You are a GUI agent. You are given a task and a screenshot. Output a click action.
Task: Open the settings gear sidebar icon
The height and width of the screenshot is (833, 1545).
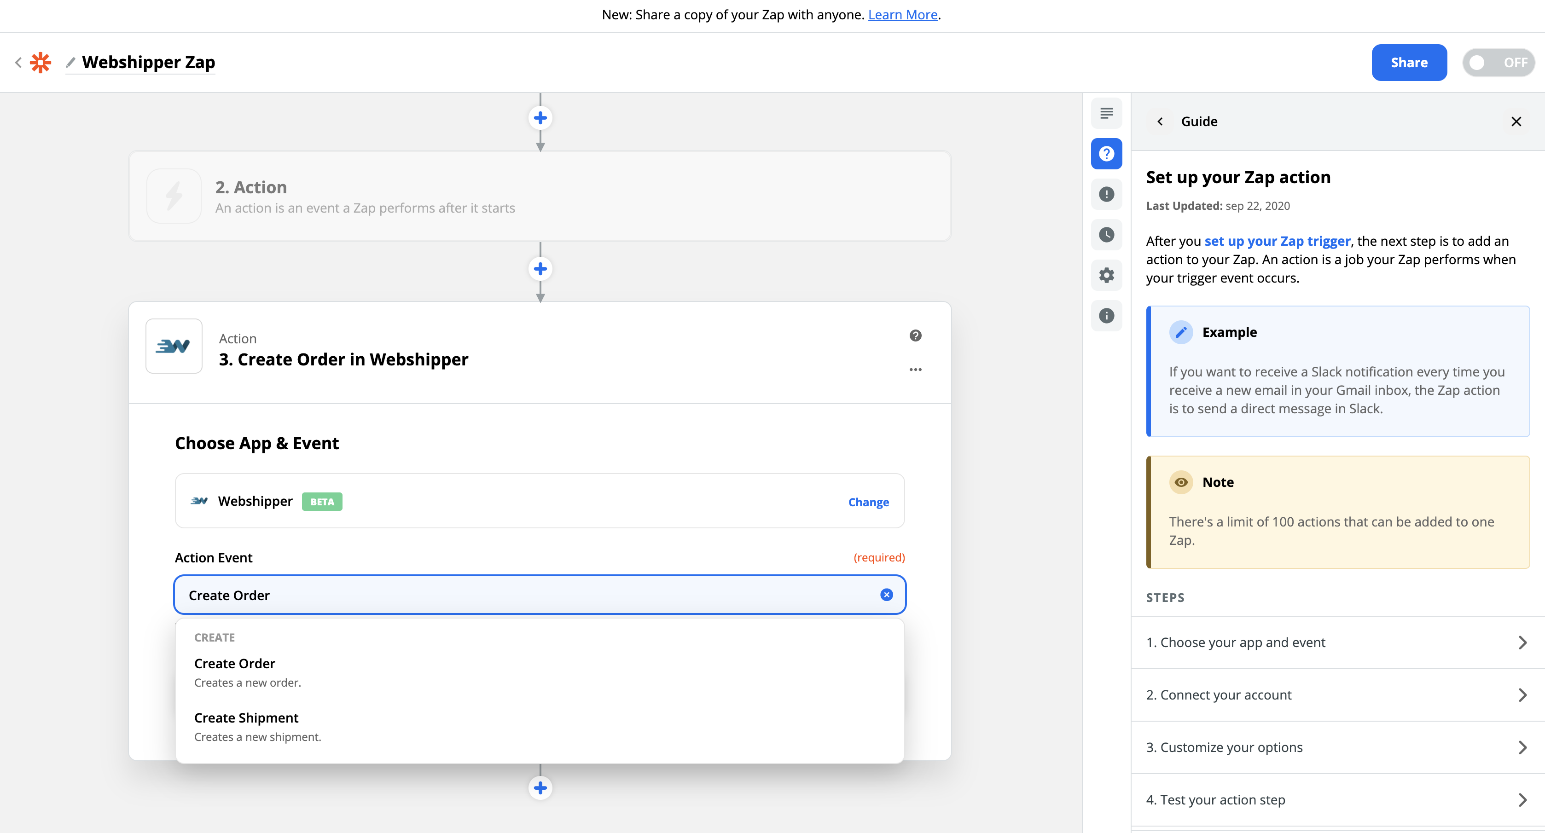coord(1107,275)
